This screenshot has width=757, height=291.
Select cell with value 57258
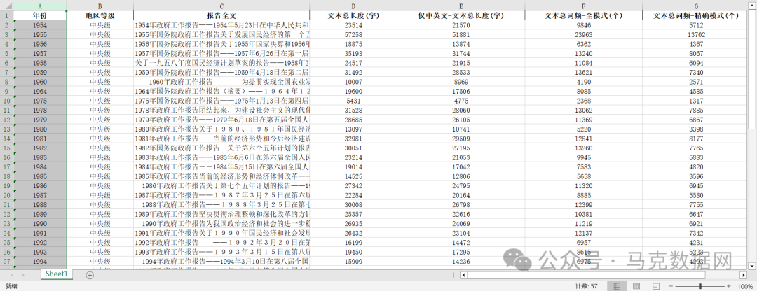point(353,35)
